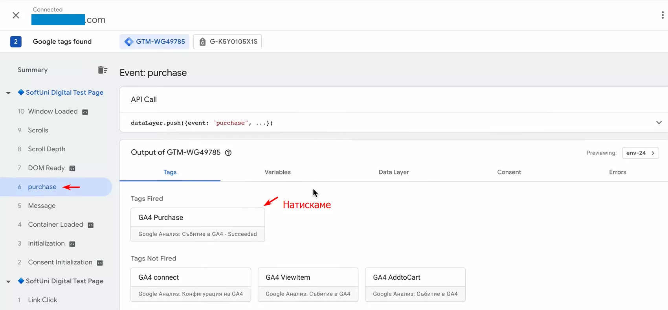Viewport: 668px width, 310px height.
Task: Collapse the second SoftUni Digital Test Page group
Action: [x=8, y=282]
